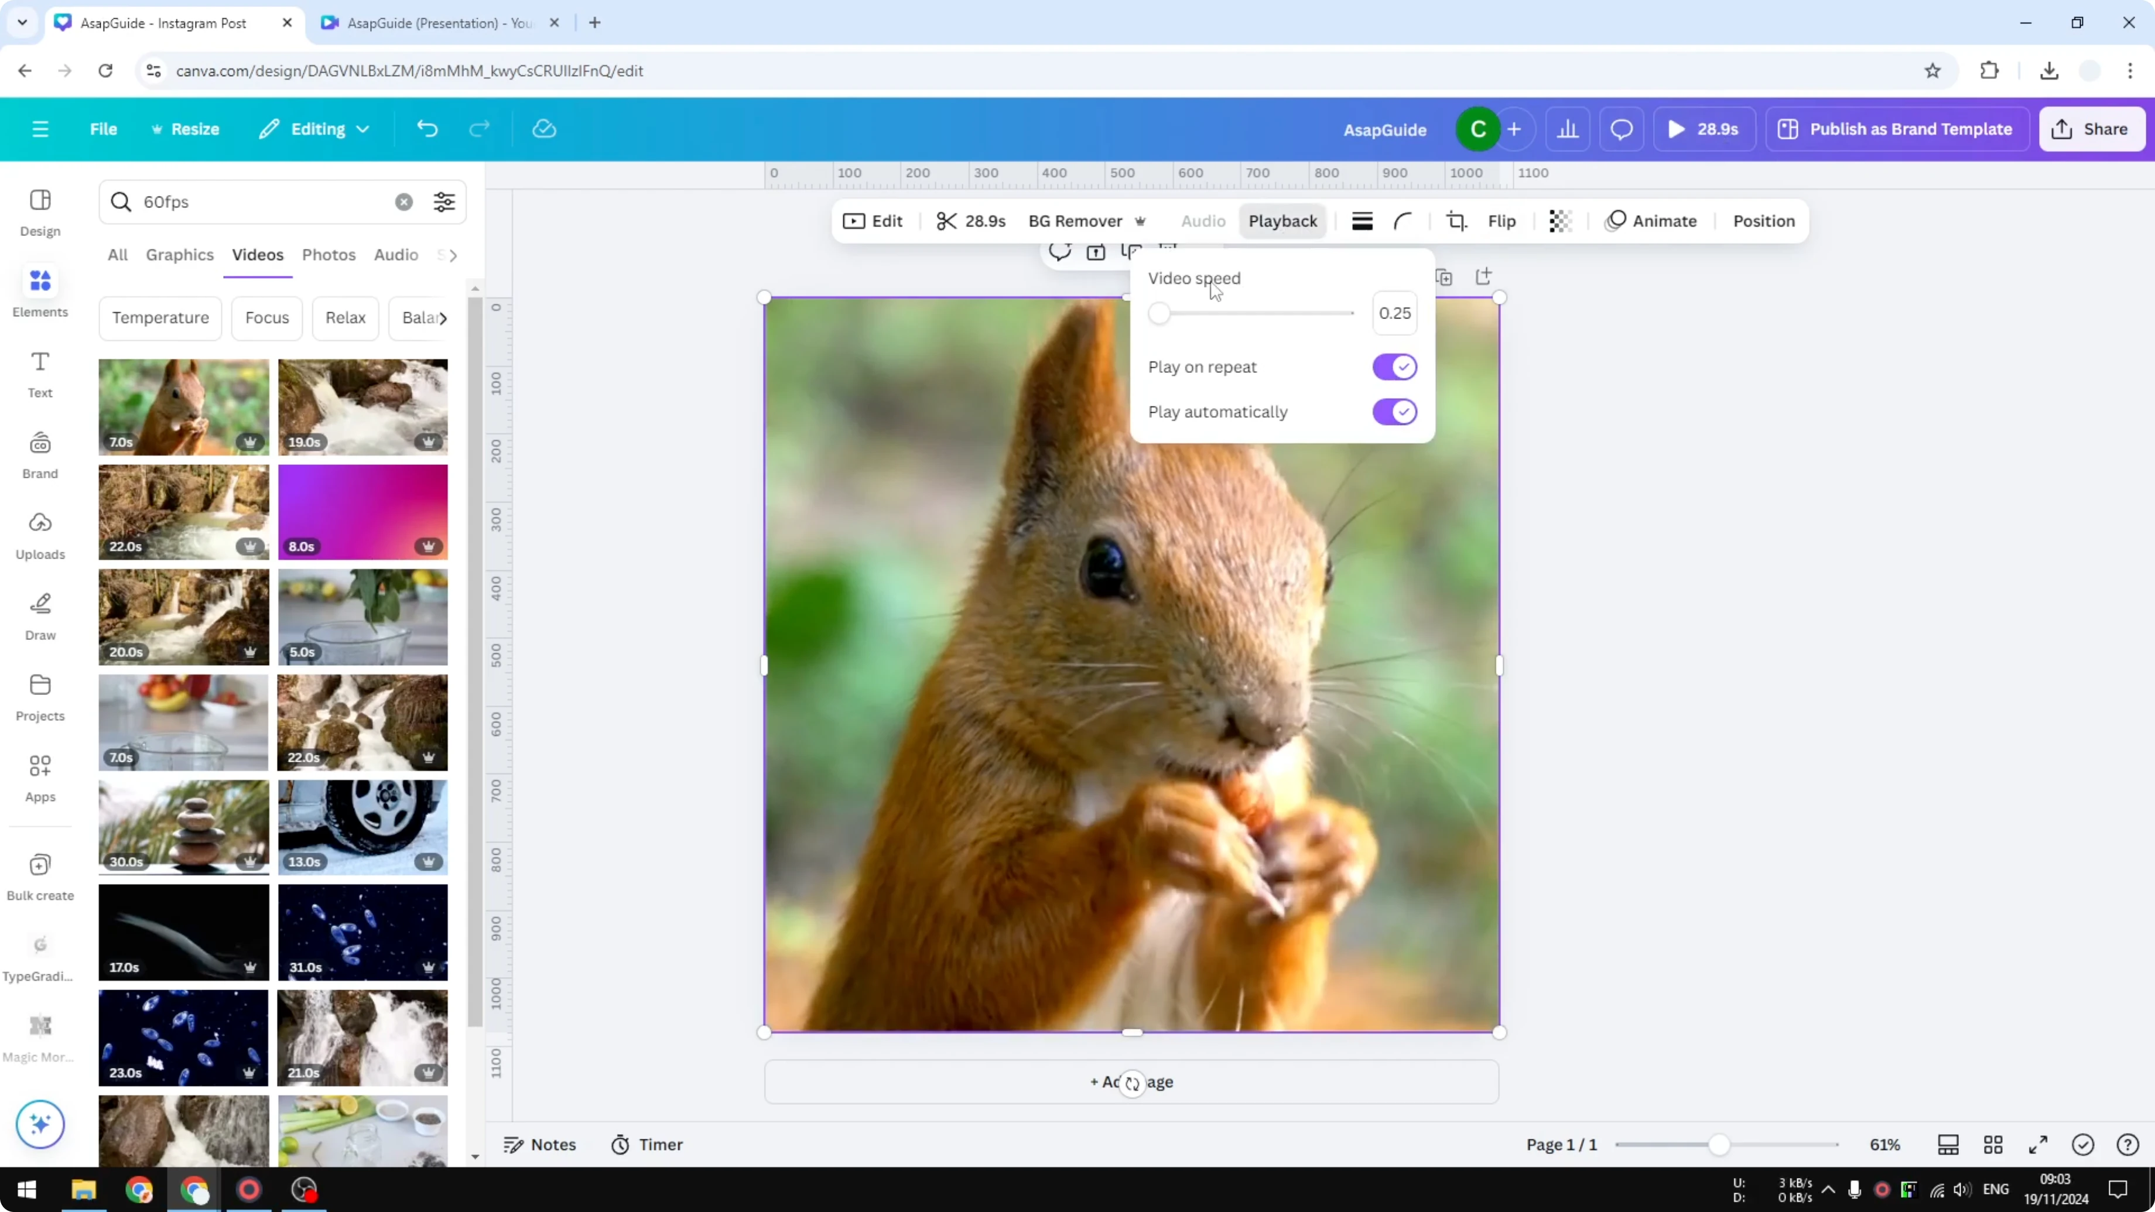Screen dimensions: 2155x1212
Task: Open the Text panel
Action: (39, 373)
